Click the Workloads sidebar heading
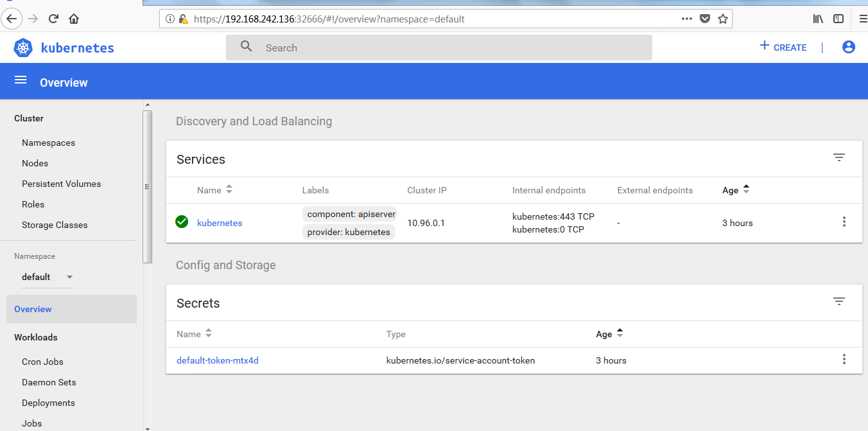This screenshot has height=431, width=868. 36,337
